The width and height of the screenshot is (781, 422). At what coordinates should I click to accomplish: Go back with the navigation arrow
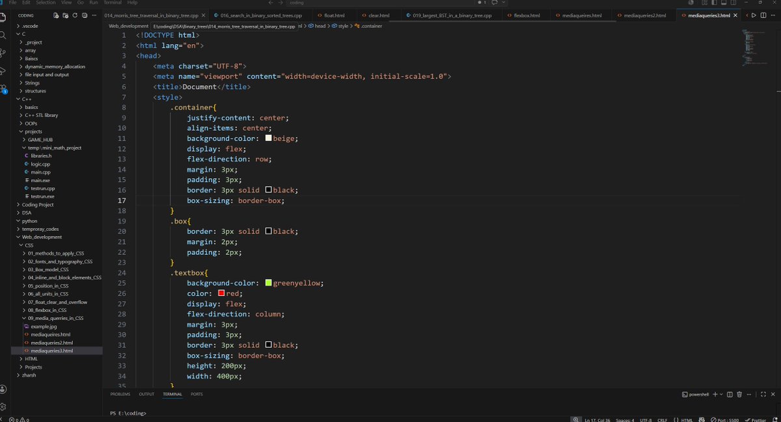click(x=271, y=3)
